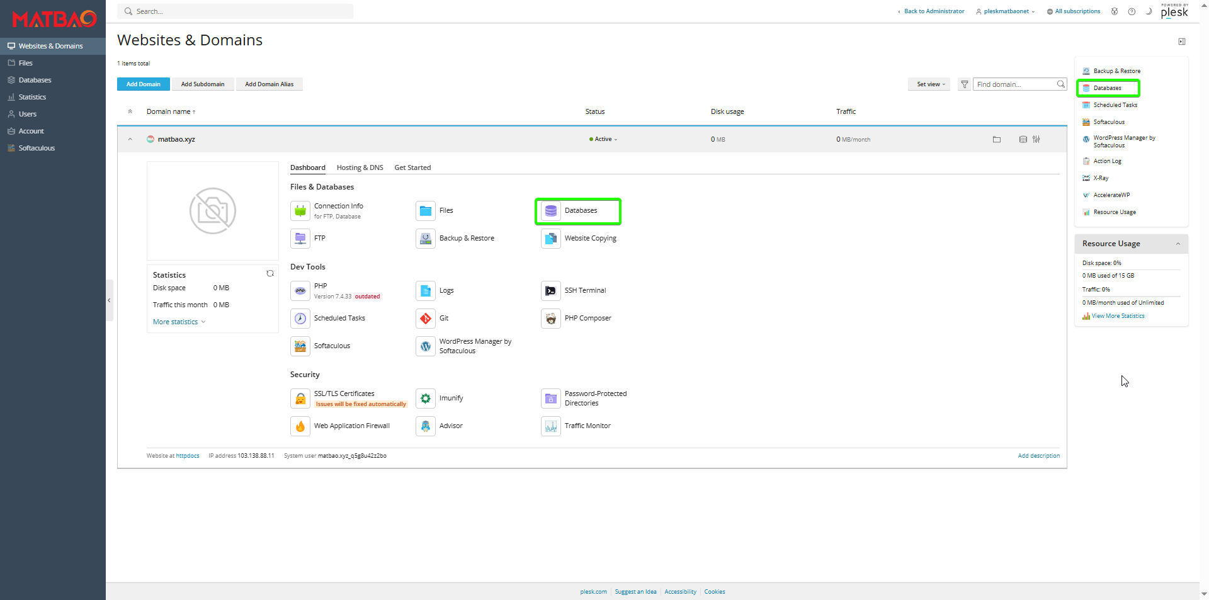Click the Add Domain button
This screenshot has height=600, width=1209.
(143, 84)
